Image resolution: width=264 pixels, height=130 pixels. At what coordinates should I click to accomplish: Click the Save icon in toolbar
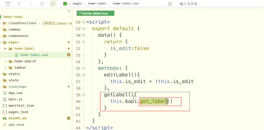(x=8, y=4)
